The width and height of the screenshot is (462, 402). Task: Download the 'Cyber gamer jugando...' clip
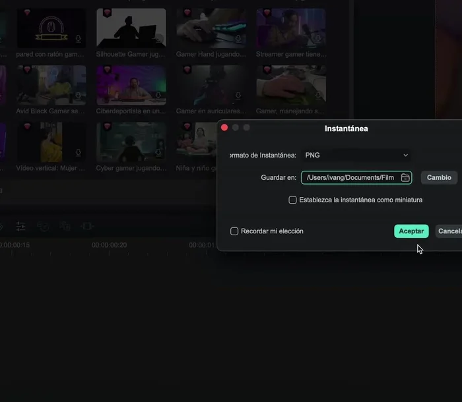click(x=158, y=152)
